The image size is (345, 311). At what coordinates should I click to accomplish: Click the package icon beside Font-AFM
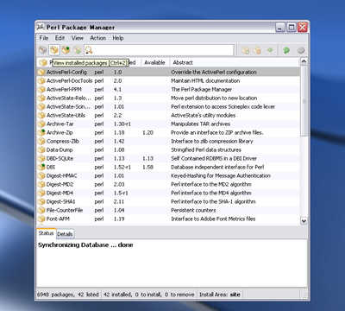(x=41, y=219)
